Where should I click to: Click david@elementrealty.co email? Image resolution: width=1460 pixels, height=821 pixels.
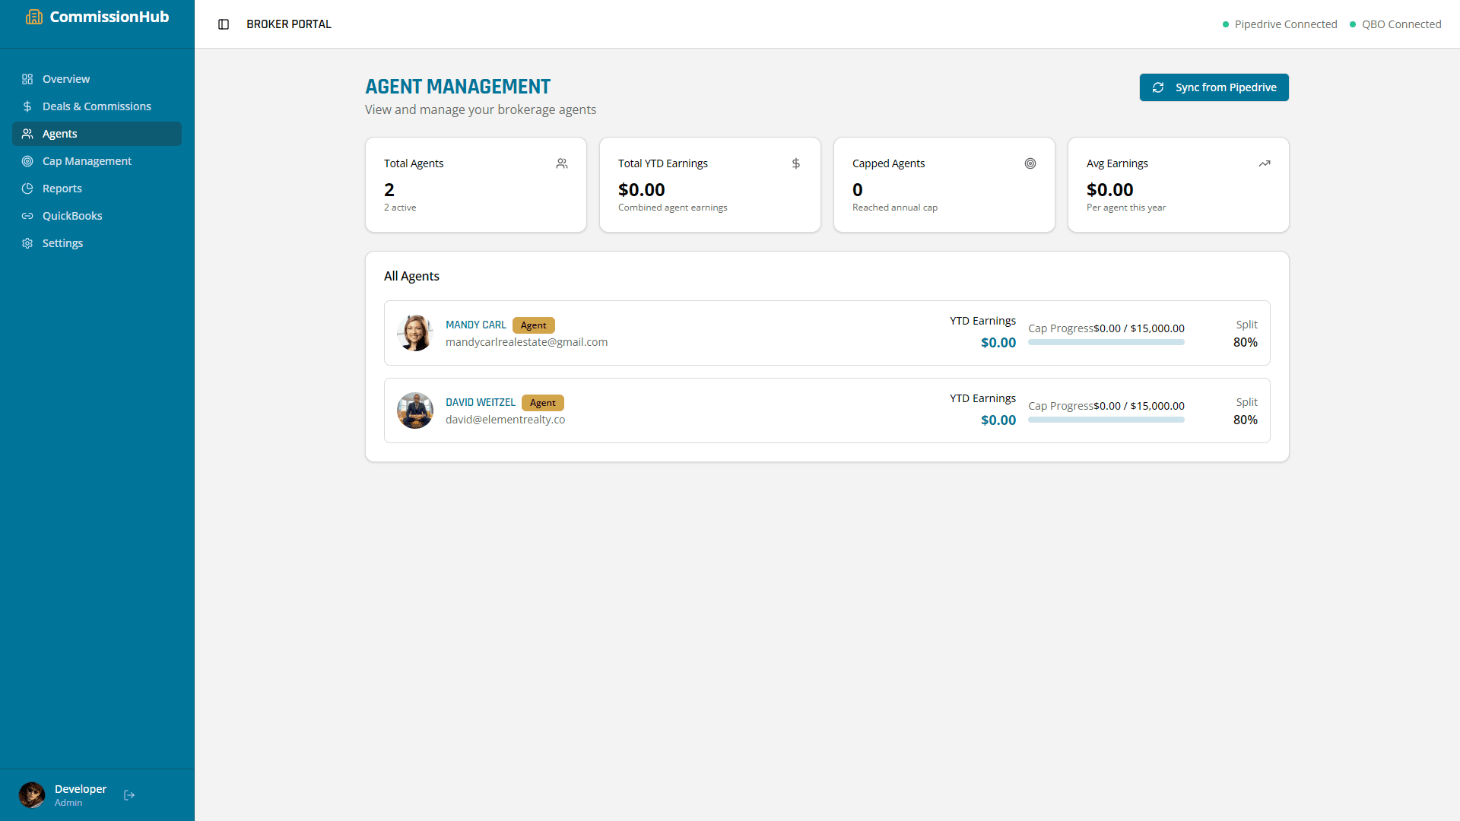(x=505, y=420)
